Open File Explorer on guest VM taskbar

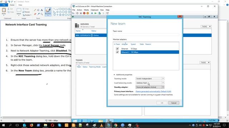pyautogui.click(x=101, y=121)
